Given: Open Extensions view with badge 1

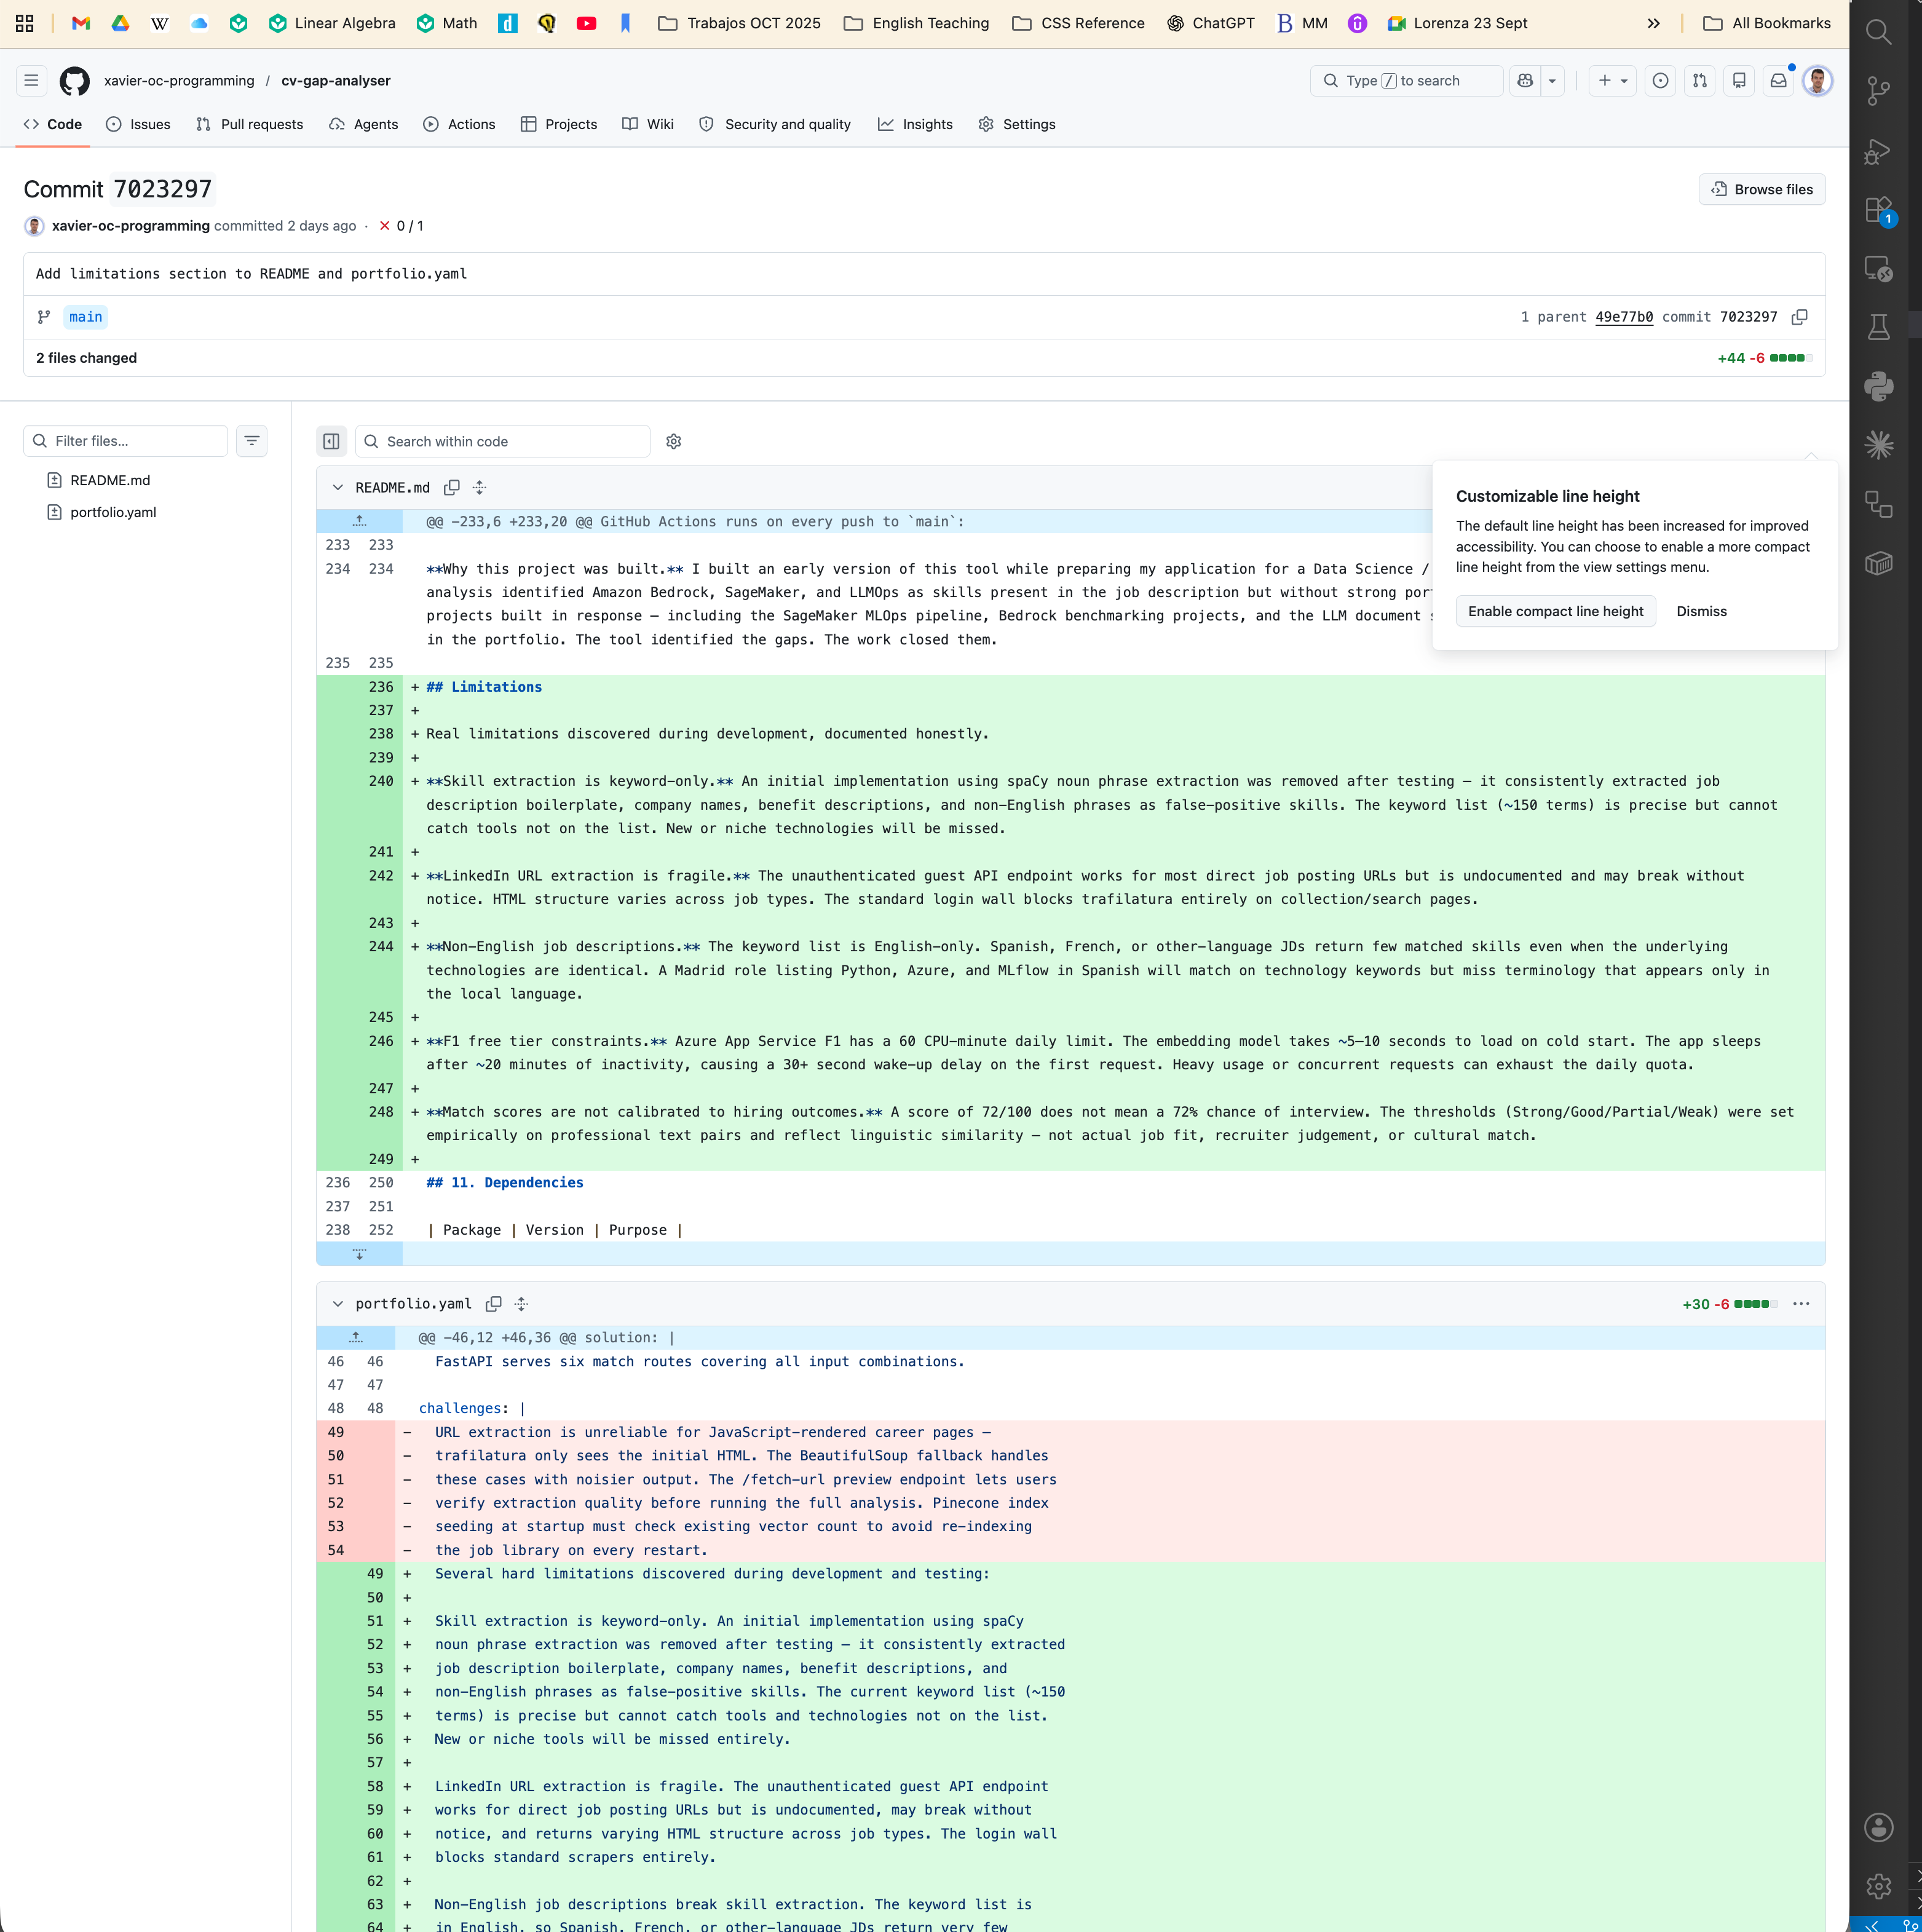Looking at the screenshot, I should [x=1879, y=210].
